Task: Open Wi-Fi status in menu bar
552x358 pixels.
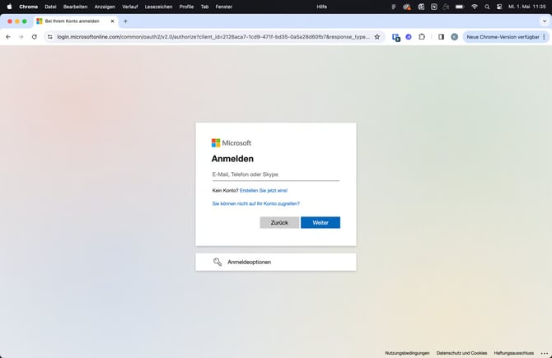Action: coord(475,7)
